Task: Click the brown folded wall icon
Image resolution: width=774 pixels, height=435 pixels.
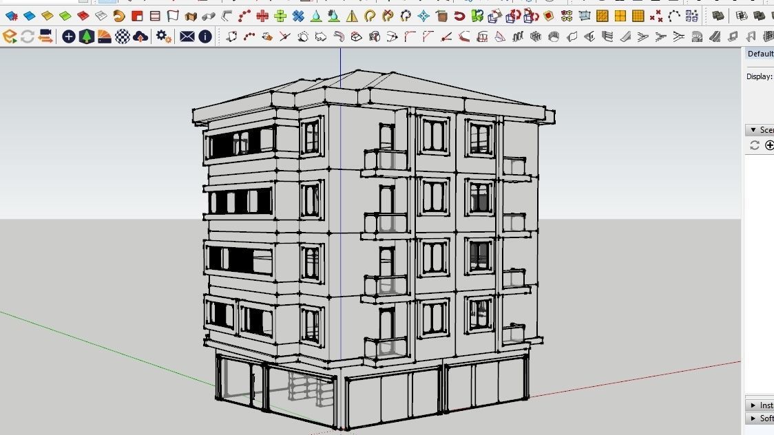Action: pos(191,17)
